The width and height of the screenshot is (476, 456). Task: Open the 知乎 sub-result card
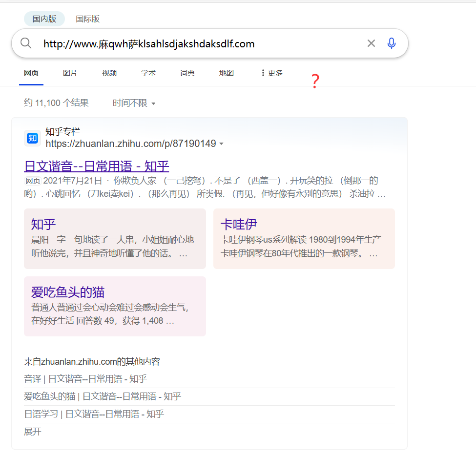pyautogui.click(x=115, y=239)
